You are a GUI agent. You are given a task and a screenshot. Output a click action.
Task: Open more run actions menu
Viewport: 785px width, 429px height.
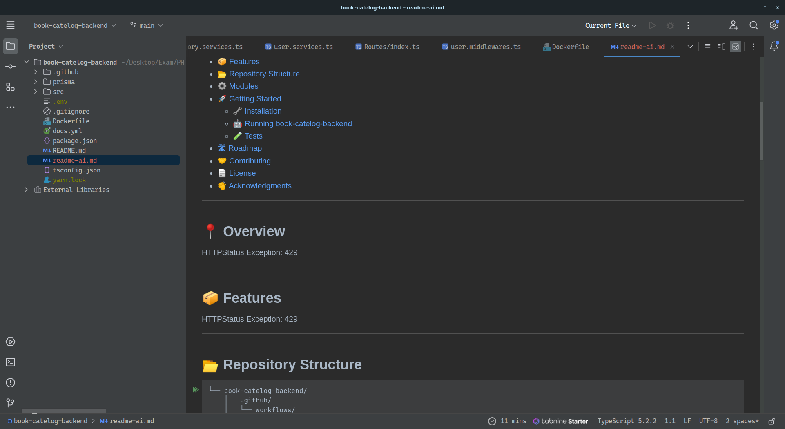(688, 25)
